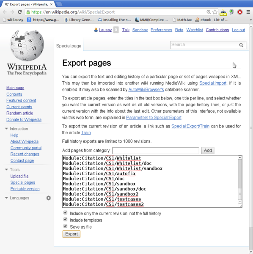Screen dimensions: 253x254
Task: Open the Special:Export/Train link
Action: (190, 126)
